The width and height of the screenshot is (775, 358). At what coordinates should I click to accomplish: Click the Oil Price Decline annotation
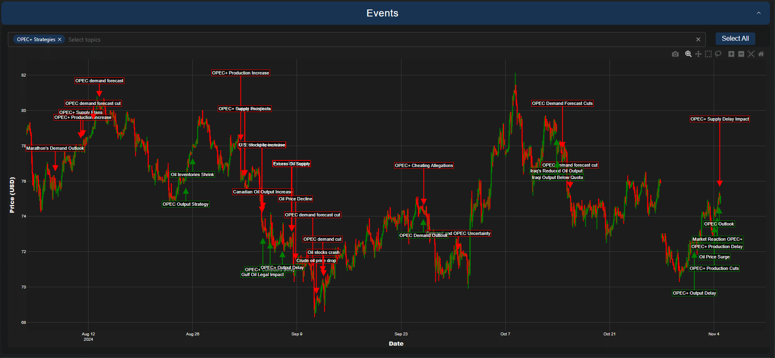pos(296,199)
